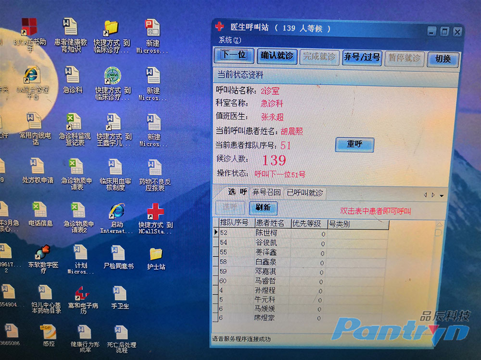Click the 号类别 column header
Image resolution: width=481 pixels, height=360 pixels.
tap(358, 224)
